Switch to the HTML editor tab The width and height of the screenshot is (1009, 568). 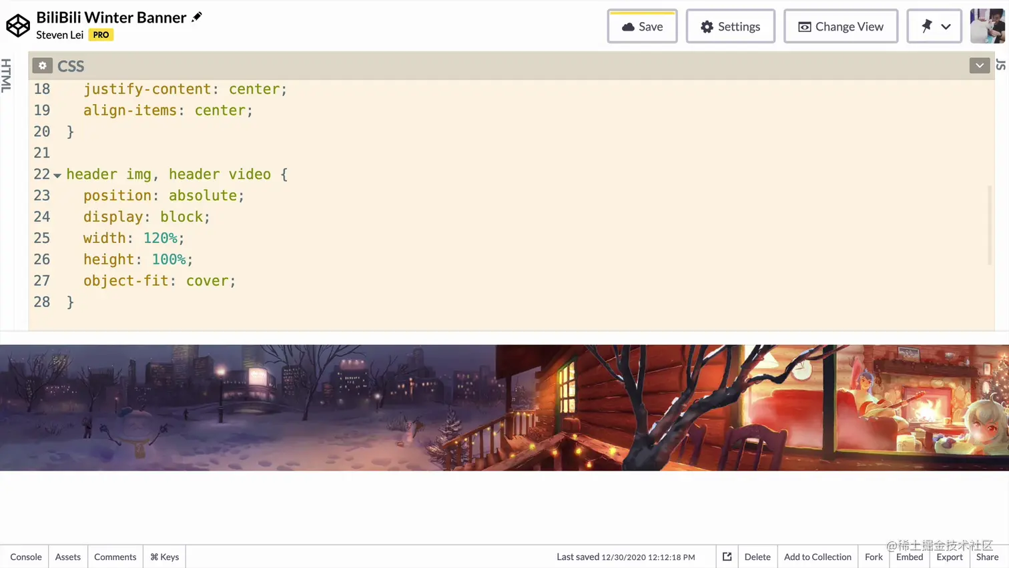click(x=6, y=75)
